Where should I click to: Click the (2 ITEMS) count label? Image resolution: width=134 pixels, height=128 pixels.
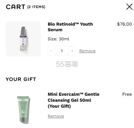[x=36, y=7]
